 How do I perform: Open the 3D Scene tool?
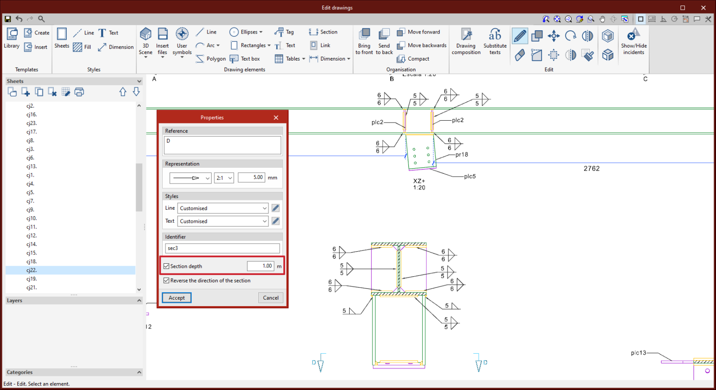point(145,41)
